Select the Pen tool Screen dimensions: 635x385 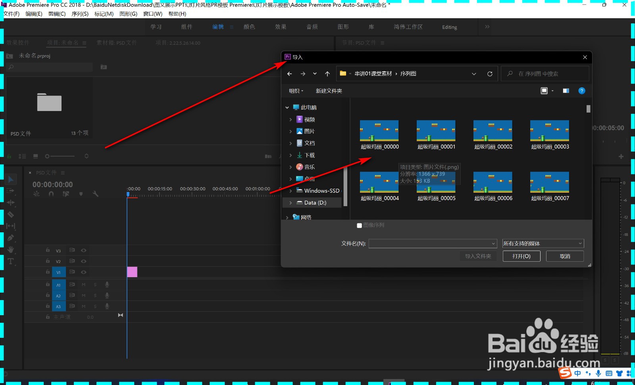(11, 238)
